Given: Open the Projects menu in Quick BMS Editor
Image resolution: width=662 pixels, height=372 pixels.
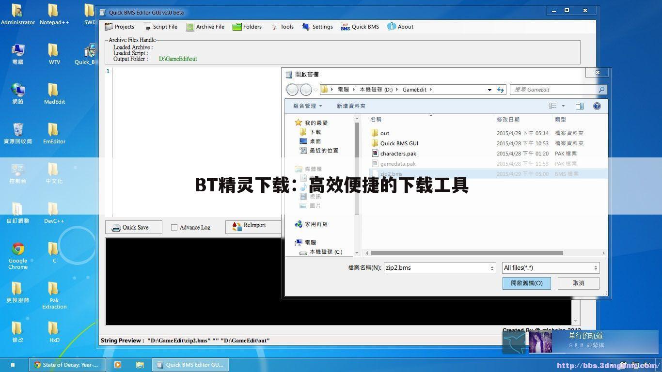Looking at the screenshot, I should click(x=120, y=27).
